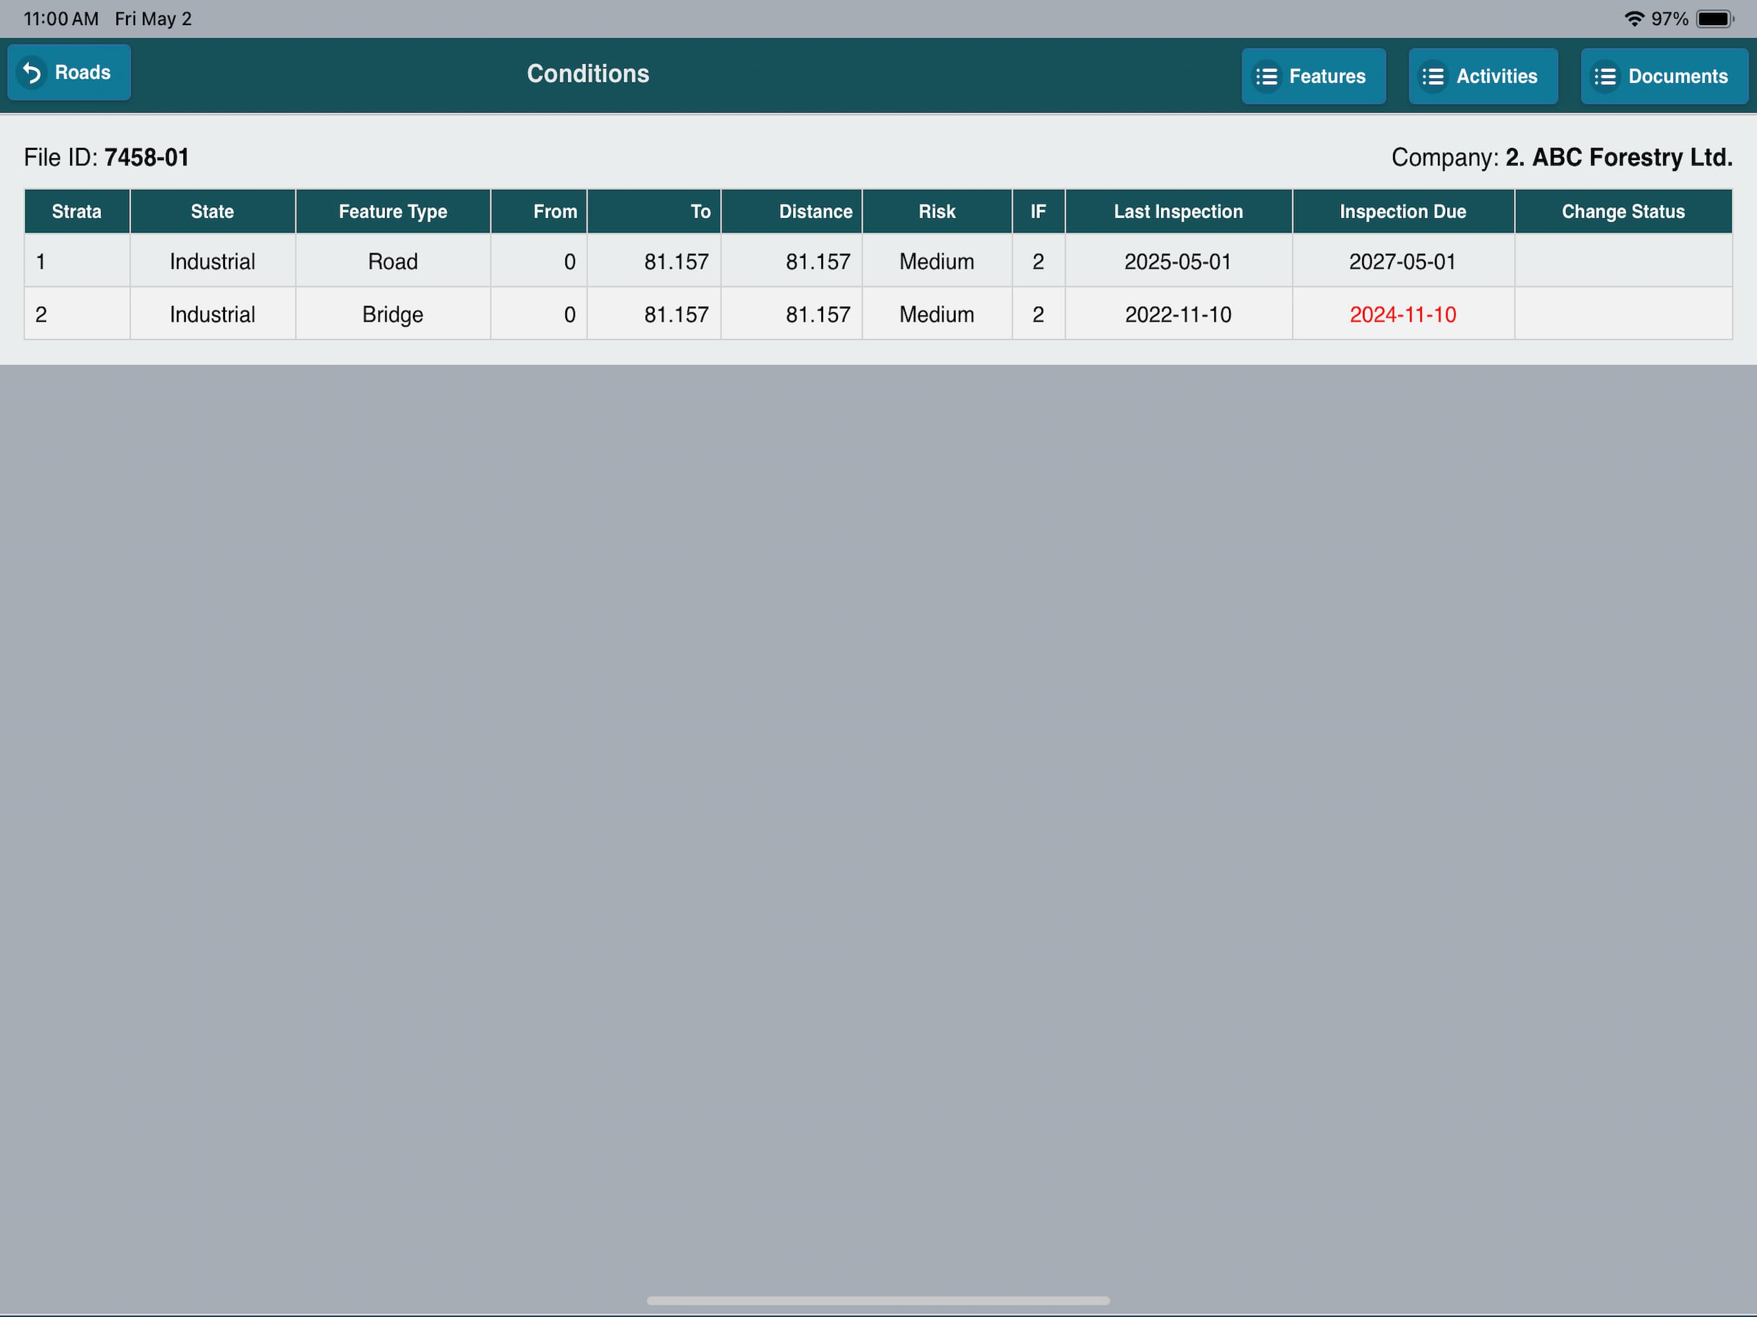Sort by the Feature Type column header

pyautogui.click(x=392, y=212)
